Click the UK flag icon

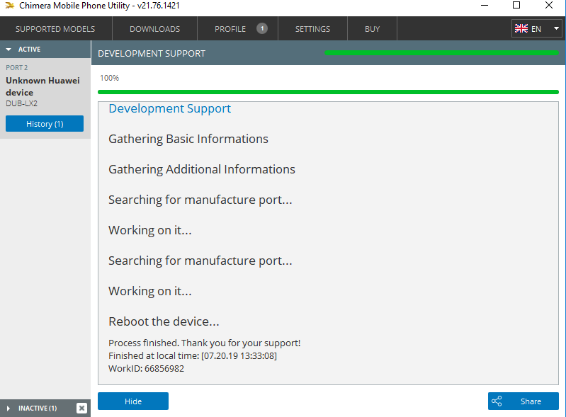tap(521, 28)
